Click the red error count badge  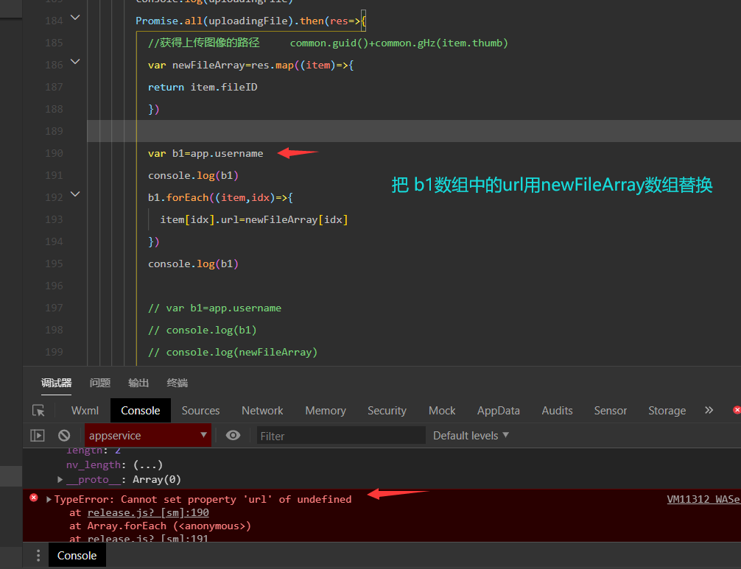(737, 410)
